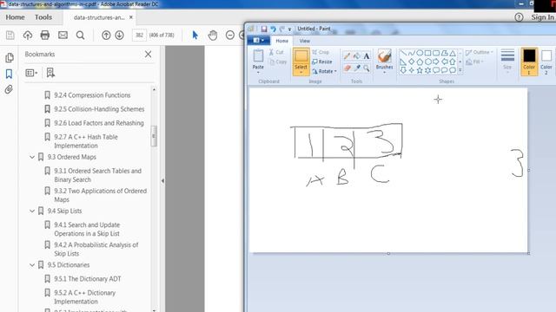The image size is (556, 312).
Task: Open the Paint file menu button
Action: 259,41
